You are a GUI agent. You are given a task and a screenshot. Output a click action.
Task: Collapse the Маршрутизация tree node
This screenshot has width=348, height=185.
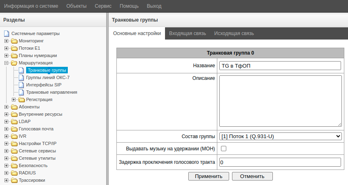[6, 63]
